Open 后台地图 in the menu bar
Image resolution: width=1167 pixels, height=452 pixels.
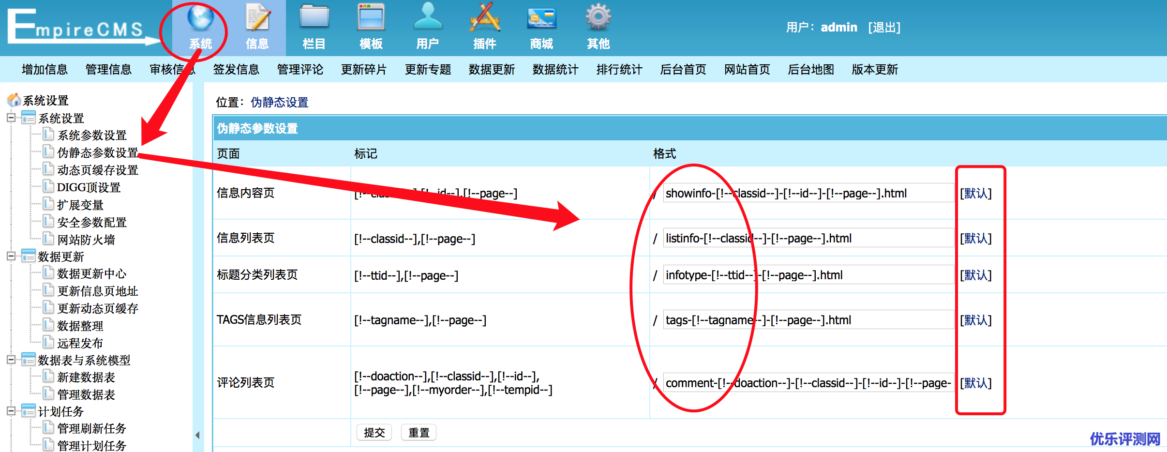(x=811, y=70)
